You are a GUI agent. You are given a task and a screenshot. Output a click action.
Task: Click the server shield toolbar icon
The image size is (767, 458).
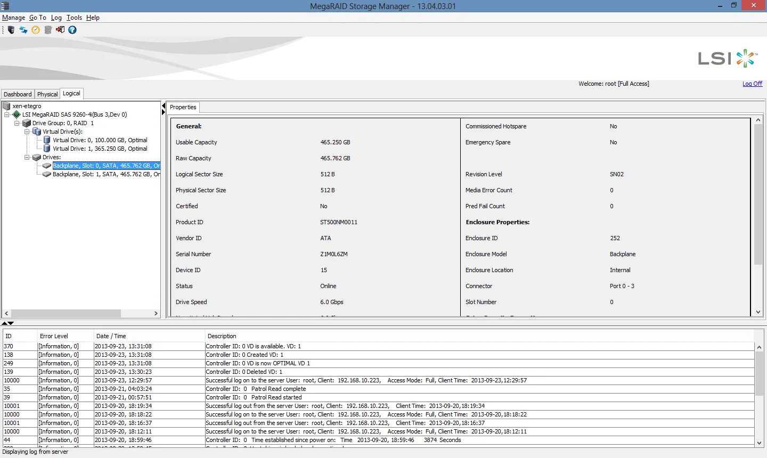11,30
